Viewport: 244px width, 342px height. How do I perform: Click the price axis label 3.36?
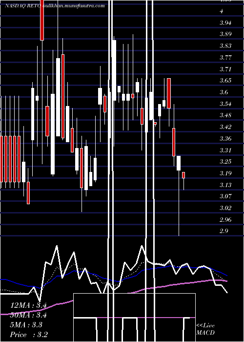click(225, 138)
